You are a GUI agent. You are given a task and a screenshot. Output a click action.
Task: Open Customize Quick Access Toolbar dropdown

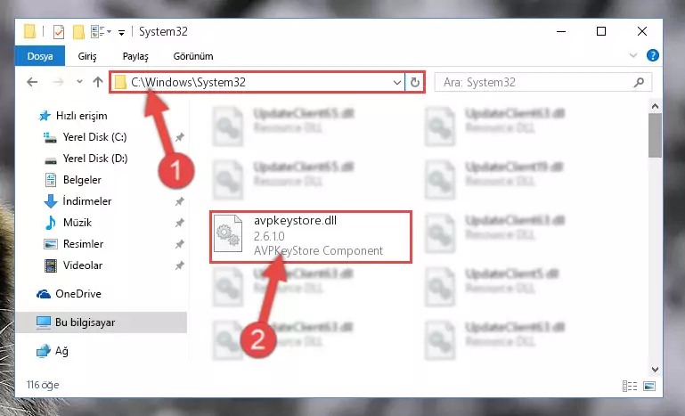point(121,32)
